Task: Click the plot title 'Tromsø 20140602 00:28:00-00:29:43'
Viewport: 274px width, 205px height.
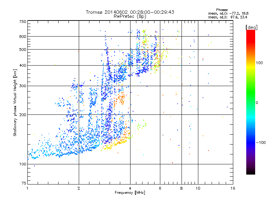Action: [x=130, y=12]
